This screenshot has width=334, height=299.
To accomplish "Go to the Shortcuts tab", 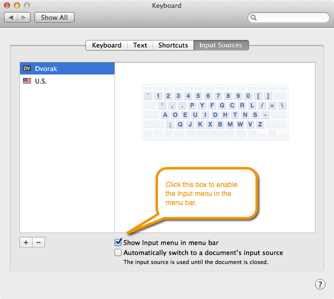I will click(x=173, y=45).
